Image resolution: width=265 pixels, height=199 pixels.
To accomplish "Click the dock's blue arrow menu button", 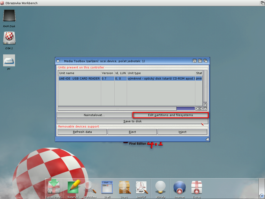I will [262, 196].
